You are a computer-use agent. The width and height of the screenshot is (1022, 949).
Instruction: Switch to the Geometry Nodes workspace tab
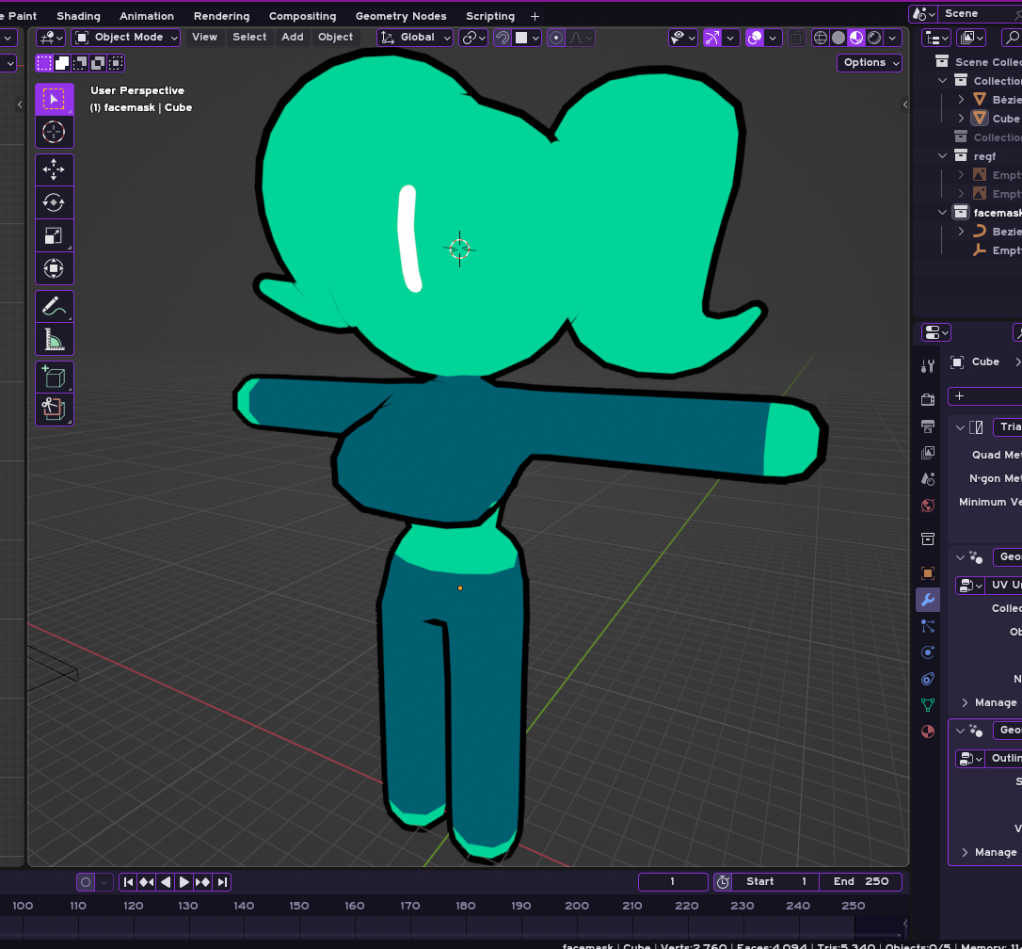coord(401,16)
